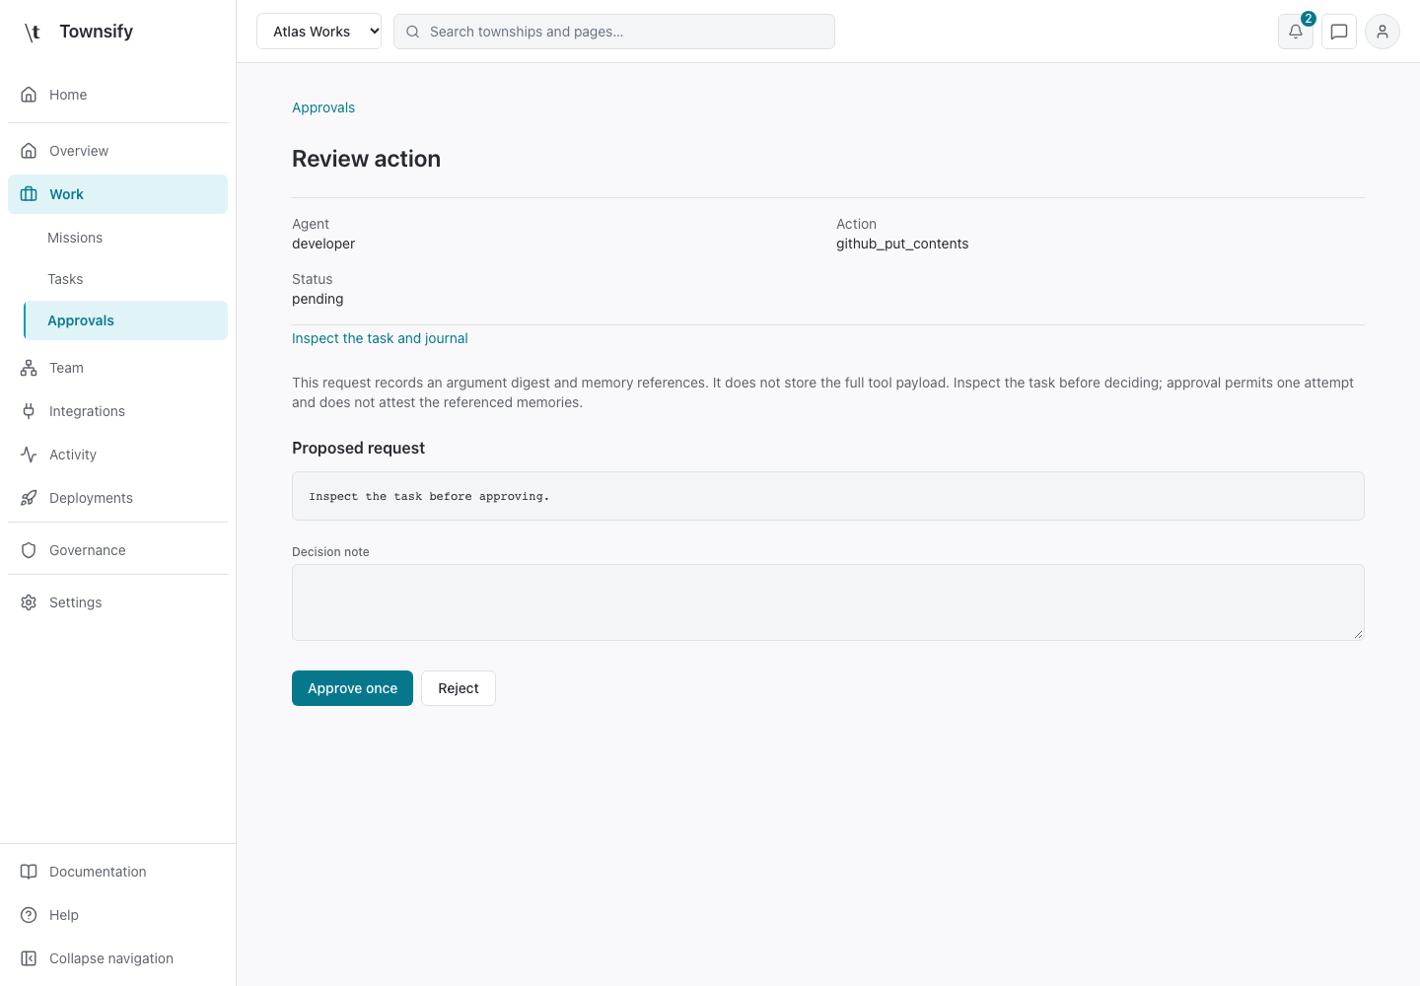Image resolution: width=1420 pixels, height=986 pixels.
Task: Click the Help question mark icon
Action: 29,915
